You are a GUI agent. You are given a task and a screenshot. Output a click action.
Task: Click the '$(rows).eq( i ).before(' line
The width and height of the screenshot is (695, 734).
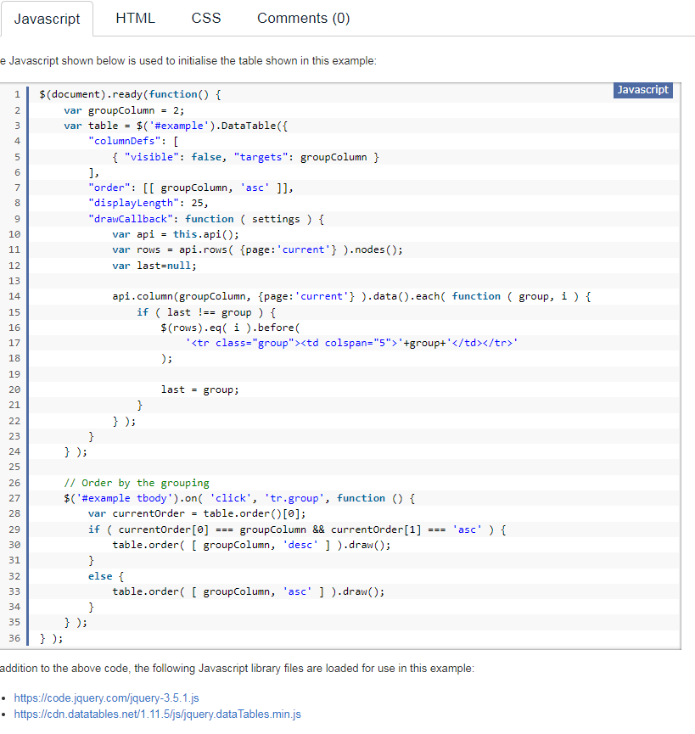point(230,328)
